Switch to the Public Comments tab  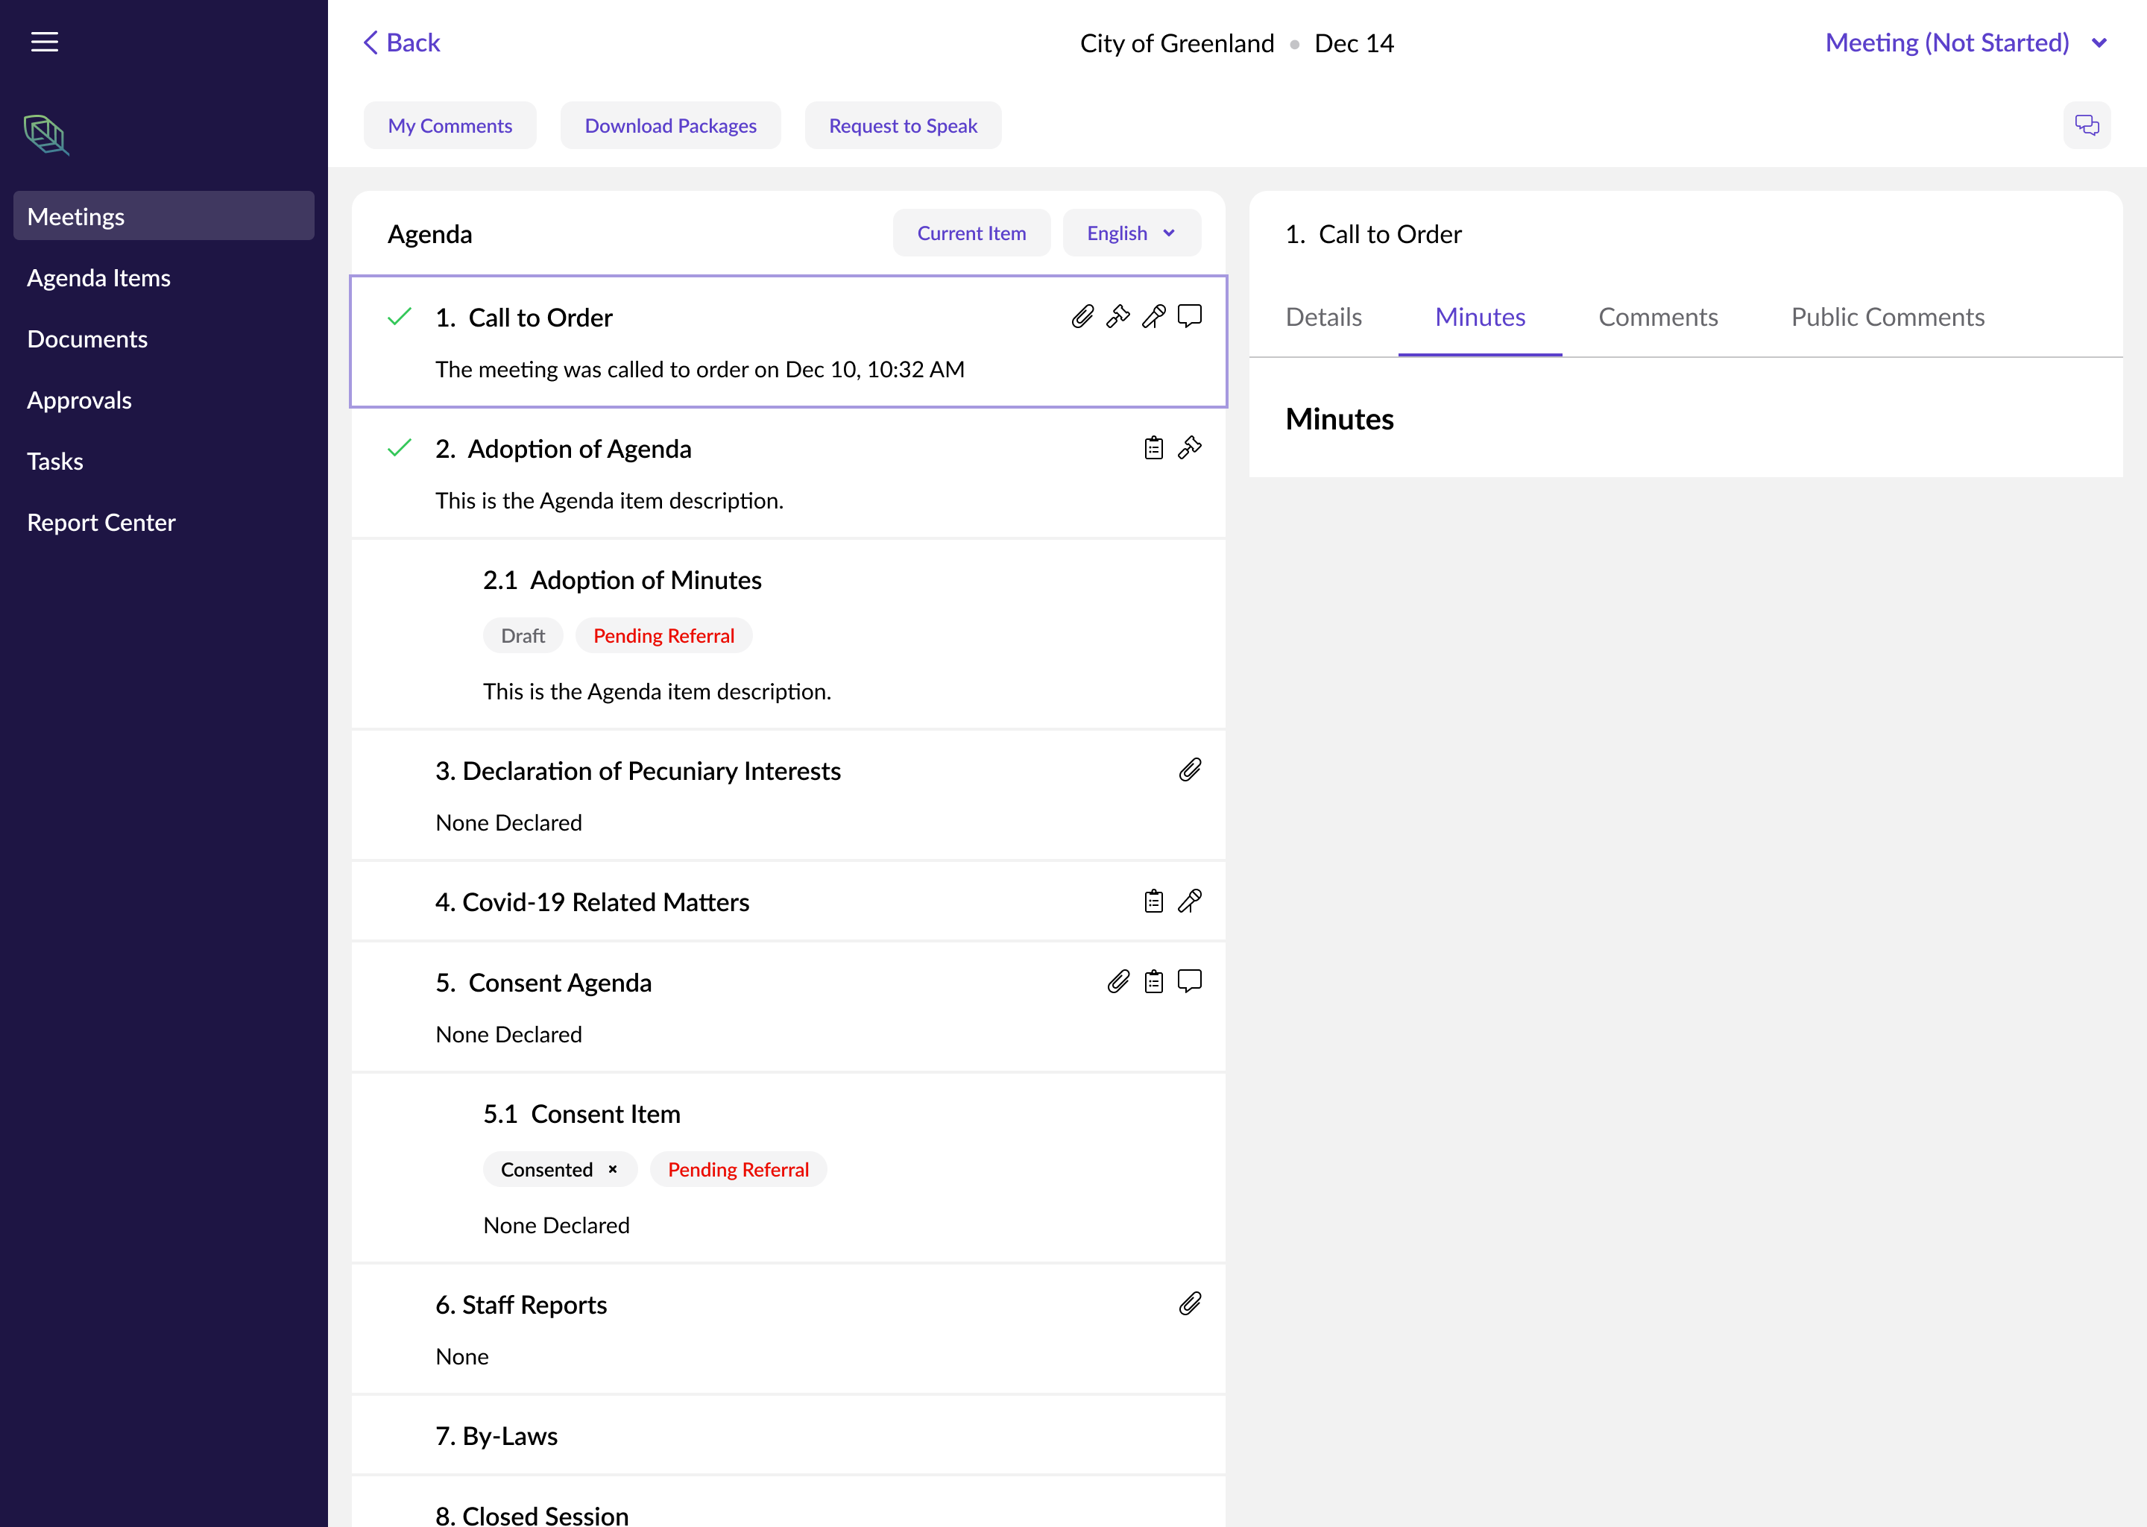click(1888, 317)
